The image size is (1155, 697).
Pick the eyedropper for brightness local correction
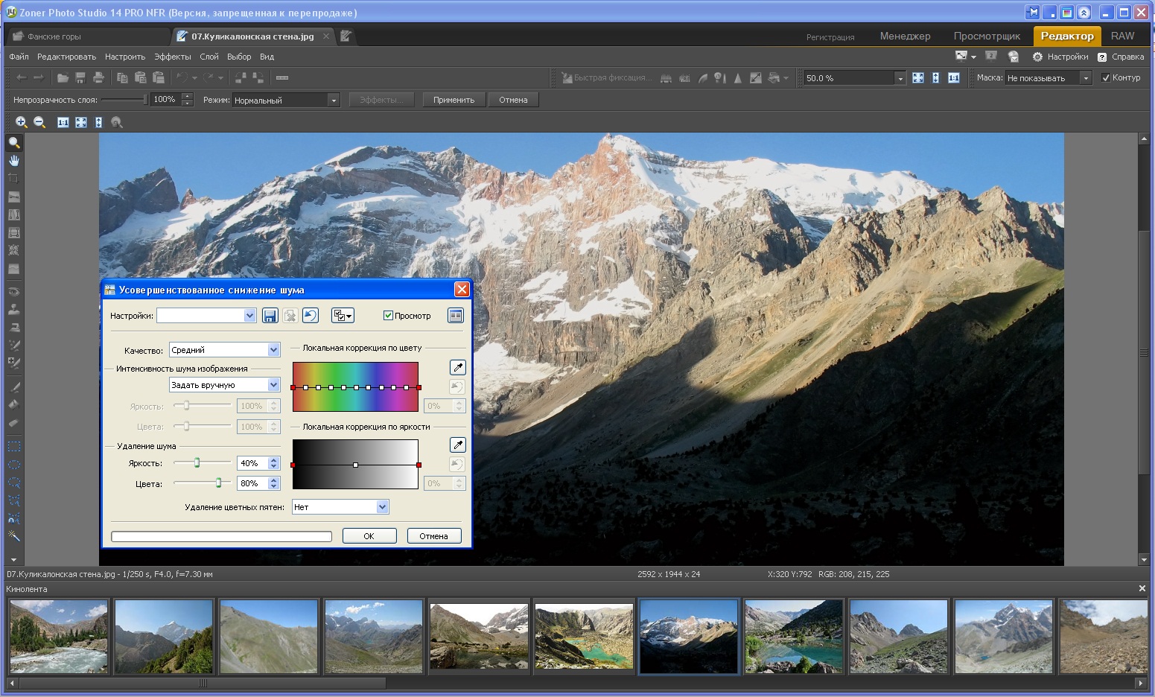[x=457, y=445]
